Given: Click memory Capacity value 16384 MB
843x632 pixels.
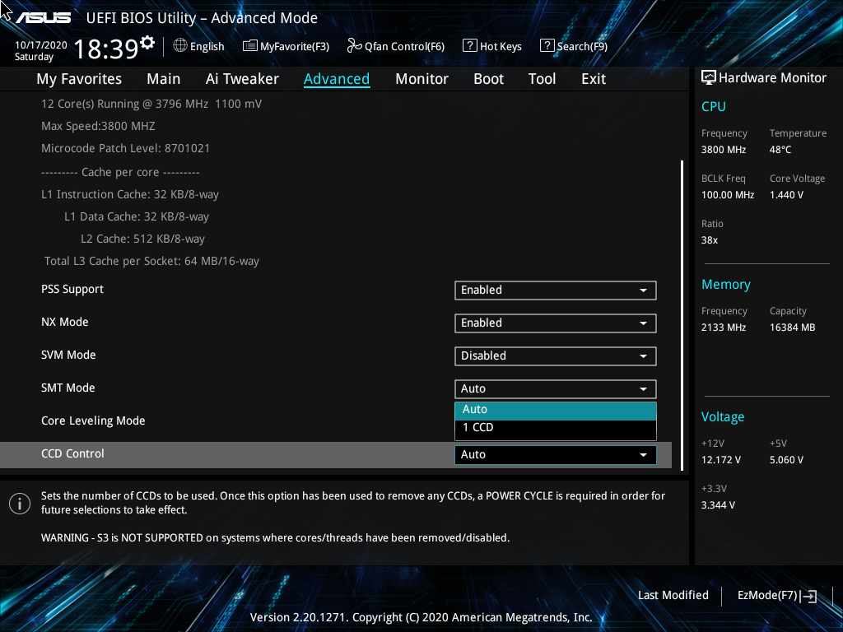Looking at the screenshot, I should click(793, 328).
